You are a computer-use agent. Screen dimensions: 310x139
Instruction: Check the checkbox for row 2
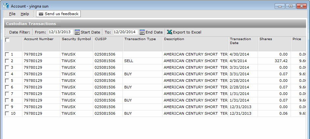coord(7,61)
